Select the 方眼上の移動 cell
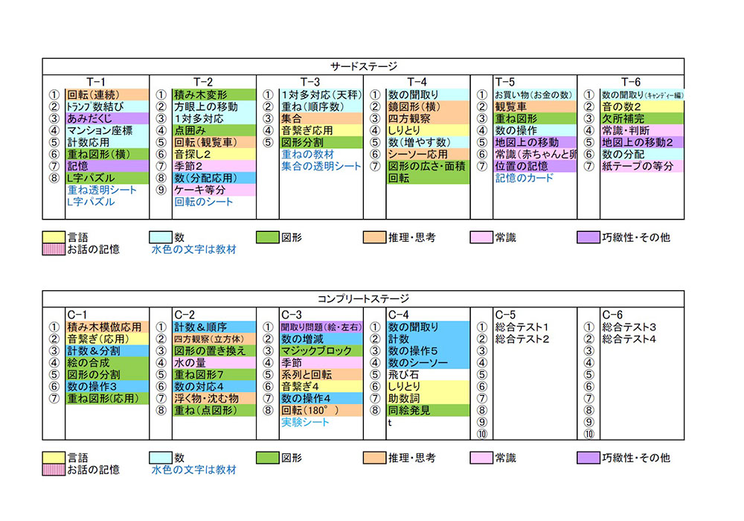The height and width of the screenshot is (521, 744). (x=214, y=106)
